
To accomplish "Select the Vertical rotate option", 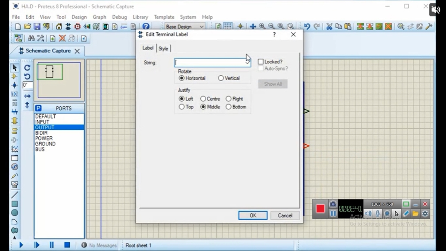I will coord(221,78).
